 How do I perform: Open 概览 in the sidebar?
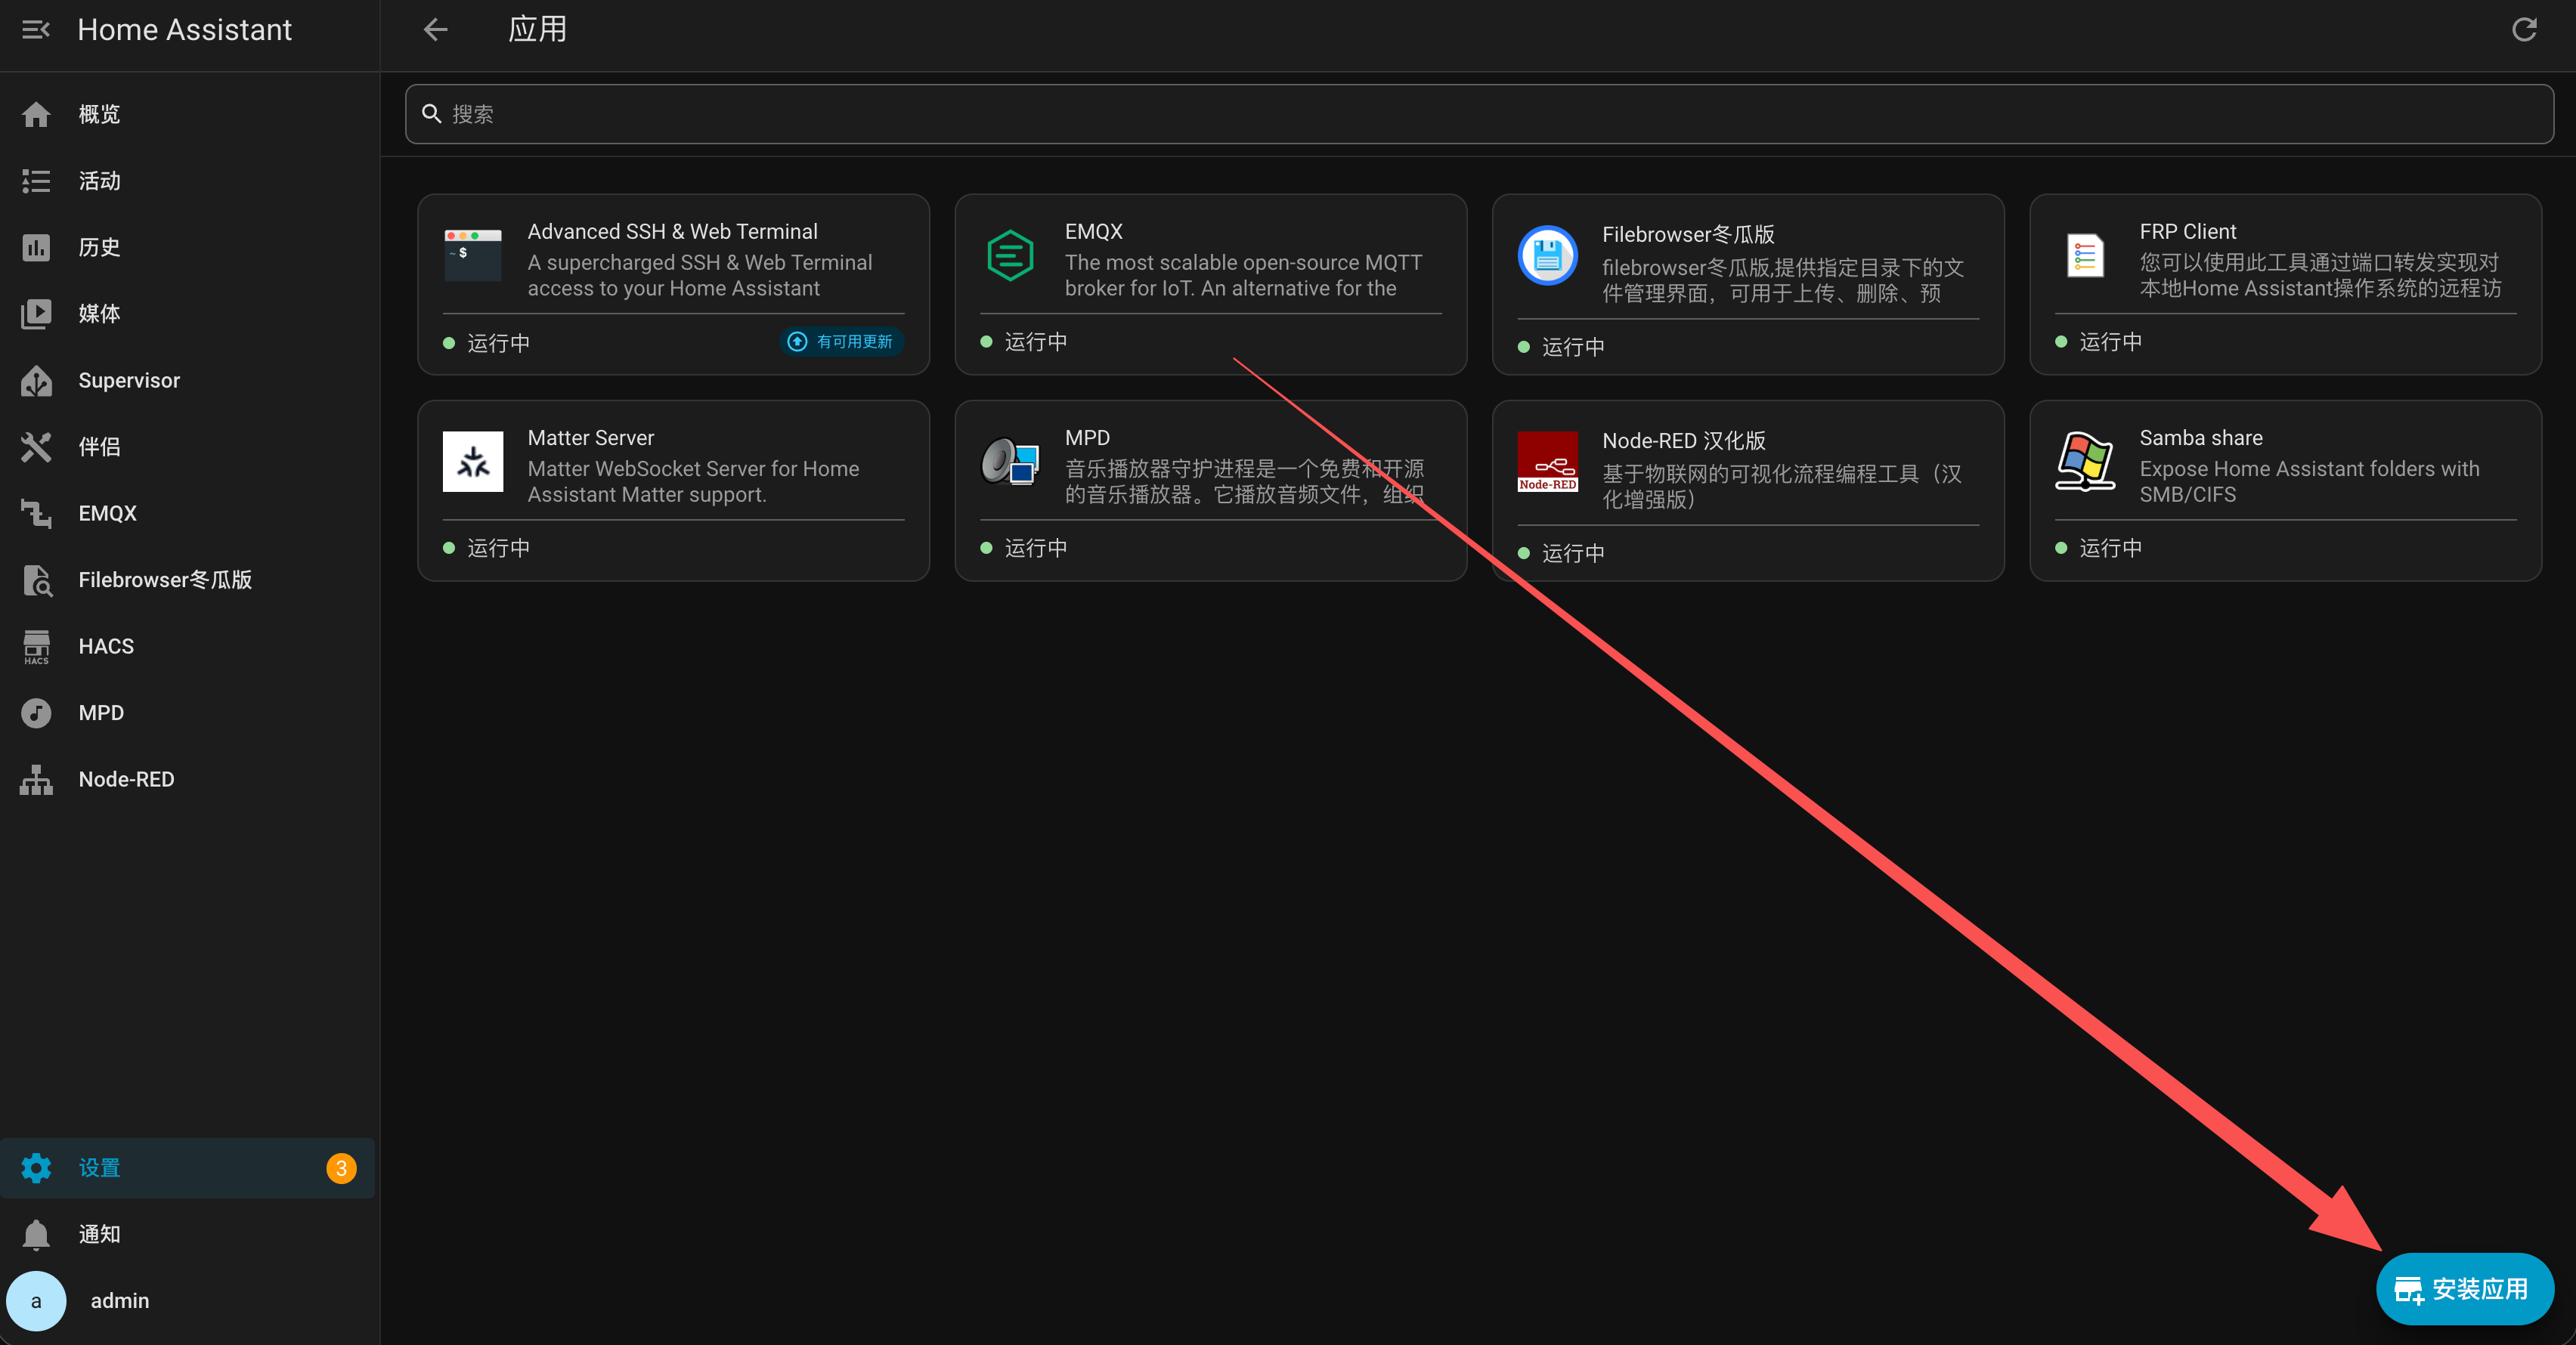tap(188, 115)
